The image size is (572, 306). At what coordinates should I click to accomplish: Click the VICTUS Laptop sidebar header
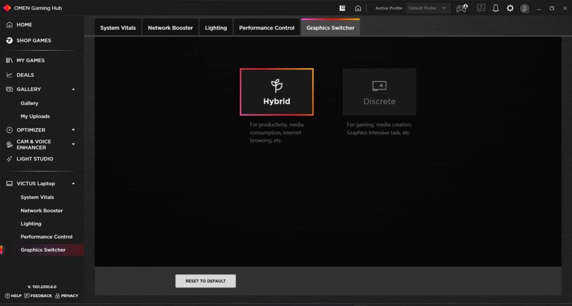click(x=36, y=184)
